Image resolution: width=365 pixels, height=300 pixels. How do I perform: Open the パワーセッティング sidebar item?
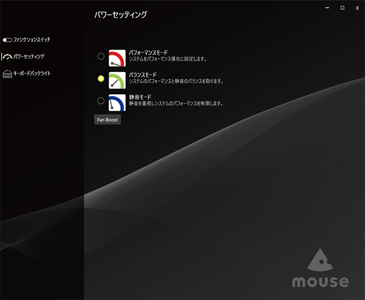(x=29, y=57)
